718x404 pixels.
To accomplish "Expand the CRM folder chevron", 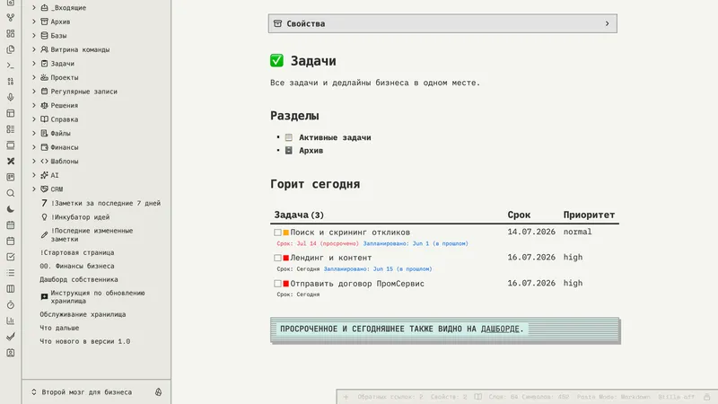I will click(x=34, y=189).
